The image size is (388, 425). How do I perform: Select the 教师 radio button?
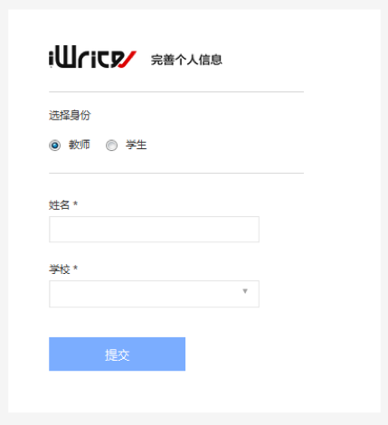(55, 146)
